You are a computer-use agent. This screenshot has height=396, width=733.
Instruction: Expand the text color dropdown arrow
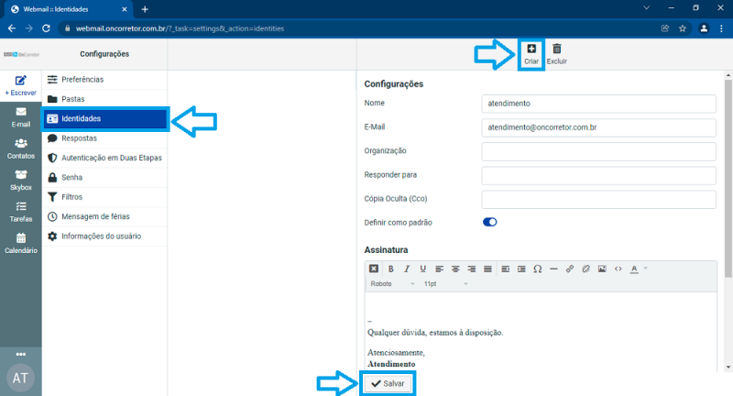pyautogui.click(x=646, y=269)
